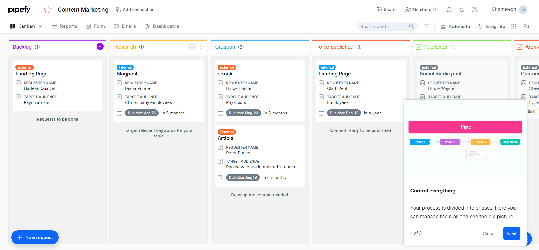Switch to Dashboards tab
The height and width of the screenshot is (250, 539).
(x=162, y=26)
